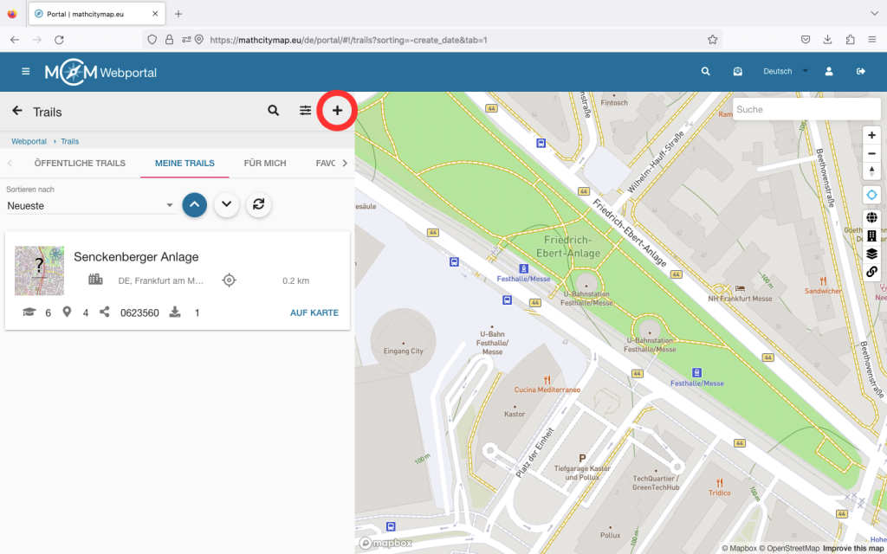Sort trails in ascending order
Viewport: 887px width, 554px height.
(195, 204)
